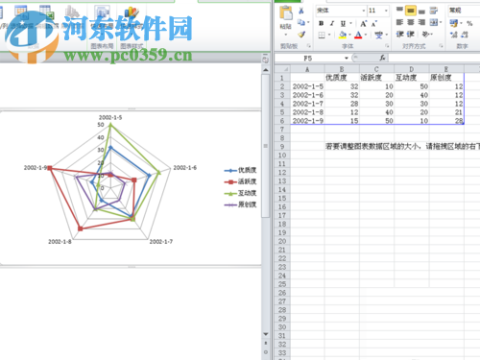Click the Word vertical scrollbar thumb
This screenshot has width=480, height=360.
pos(265,146)
